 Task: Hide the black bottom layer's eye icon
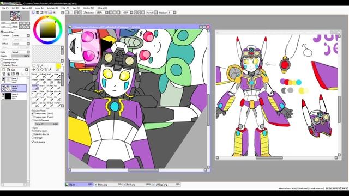pos(3,95)
